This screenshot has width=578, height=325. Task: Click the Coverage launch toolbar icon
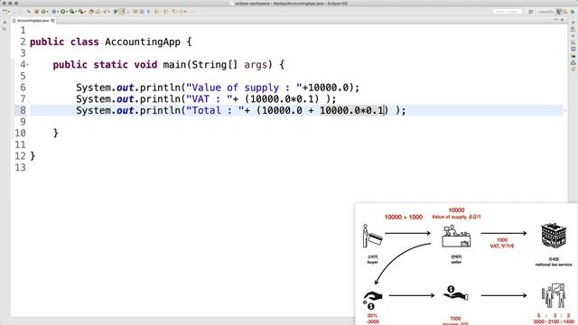coord(72,12)
